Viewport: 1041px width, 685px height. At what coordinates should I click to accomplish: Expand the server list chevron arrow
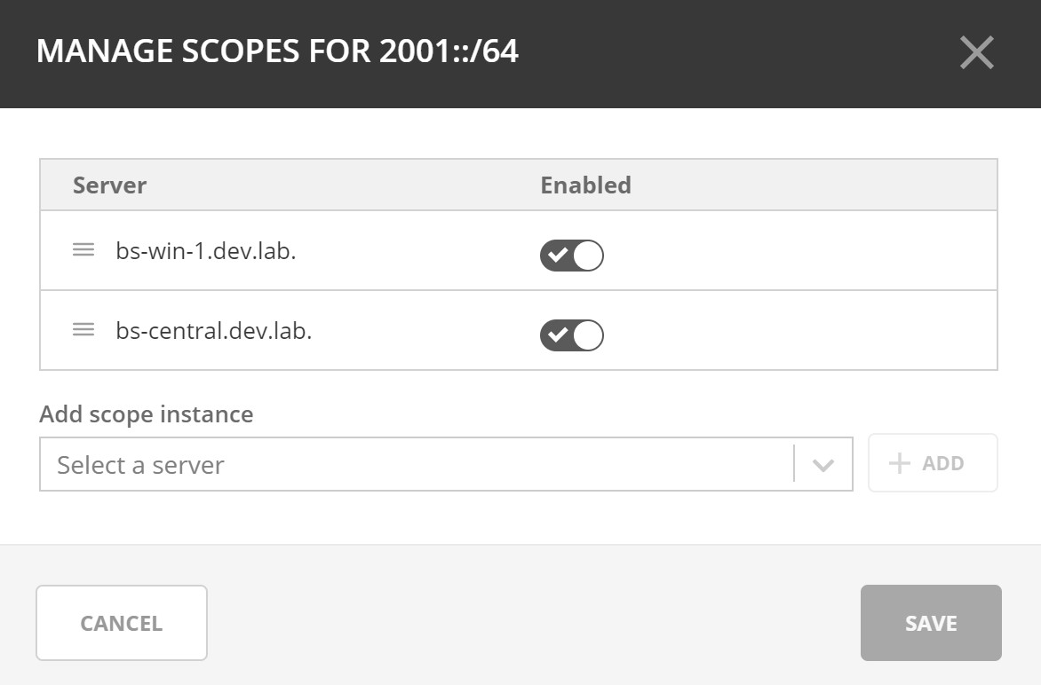(823, 465)
